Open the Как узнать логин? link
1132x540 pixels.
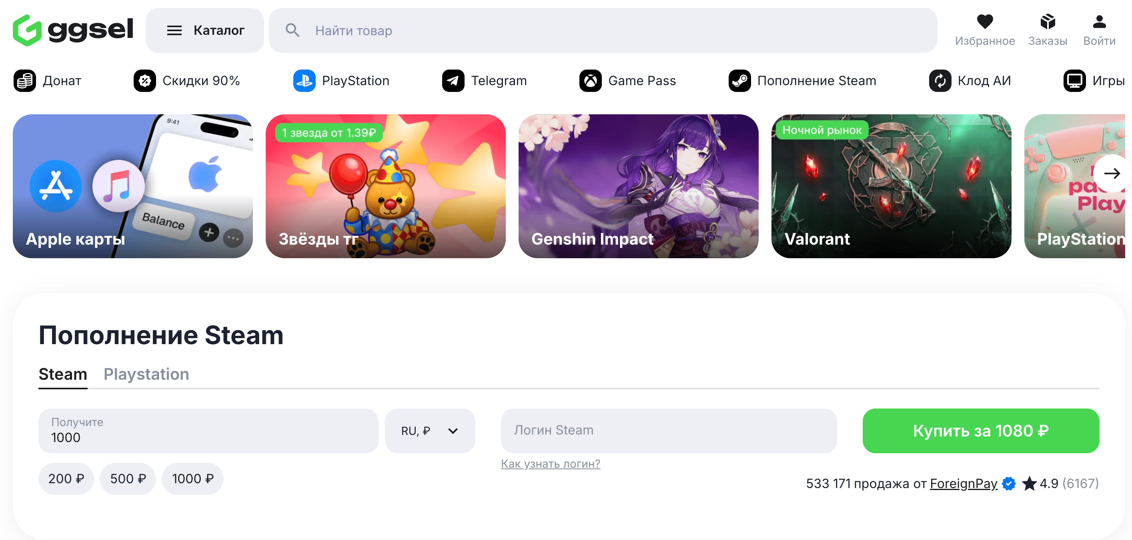(550, 464)
